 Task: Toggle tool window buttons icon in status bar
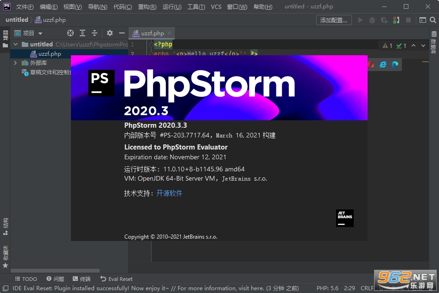click(x=5, y=288)
